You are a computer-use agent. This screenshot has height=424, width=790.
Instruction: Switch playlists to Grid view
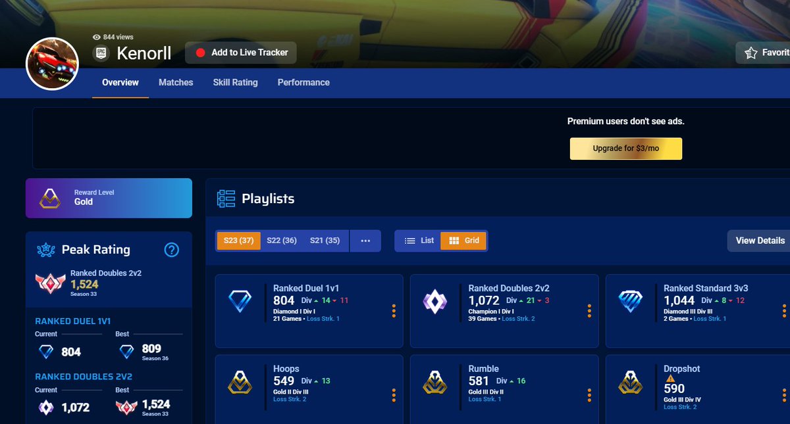click(x=463, y=241)
